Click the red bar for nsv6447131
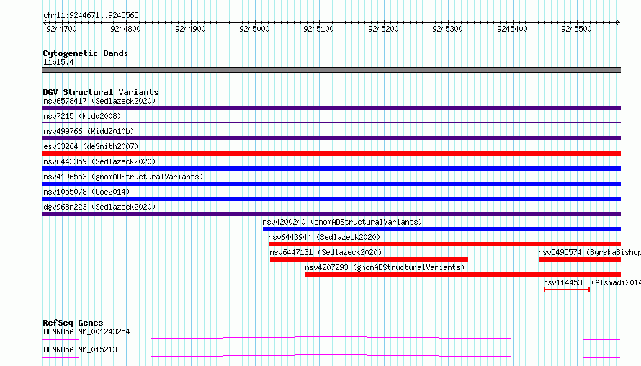 point(369,259)
